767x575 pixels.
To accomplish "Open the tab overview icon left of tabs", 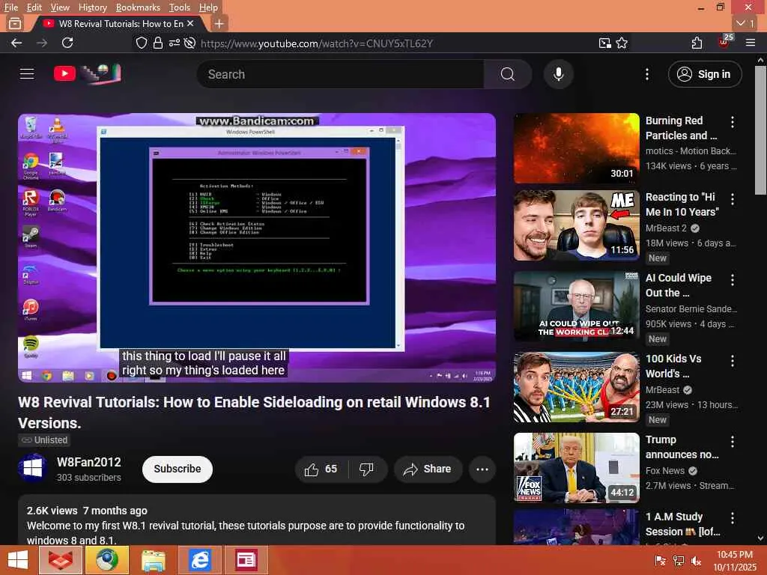I will point(15,23).
